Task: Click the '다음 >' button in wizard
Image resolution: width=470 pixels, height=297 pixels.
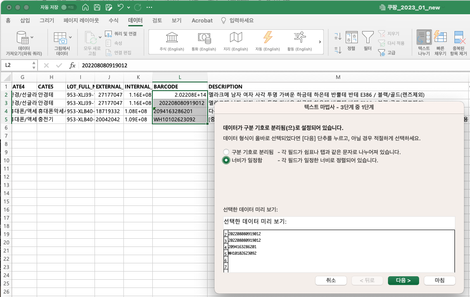Action: point(403,280)
